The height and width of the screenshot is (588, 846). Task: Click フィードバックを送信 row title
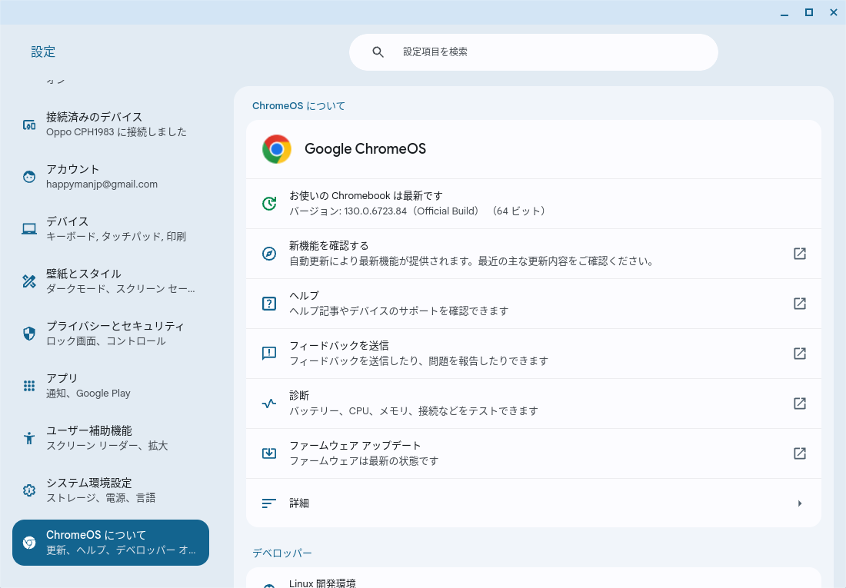[339, 346]
